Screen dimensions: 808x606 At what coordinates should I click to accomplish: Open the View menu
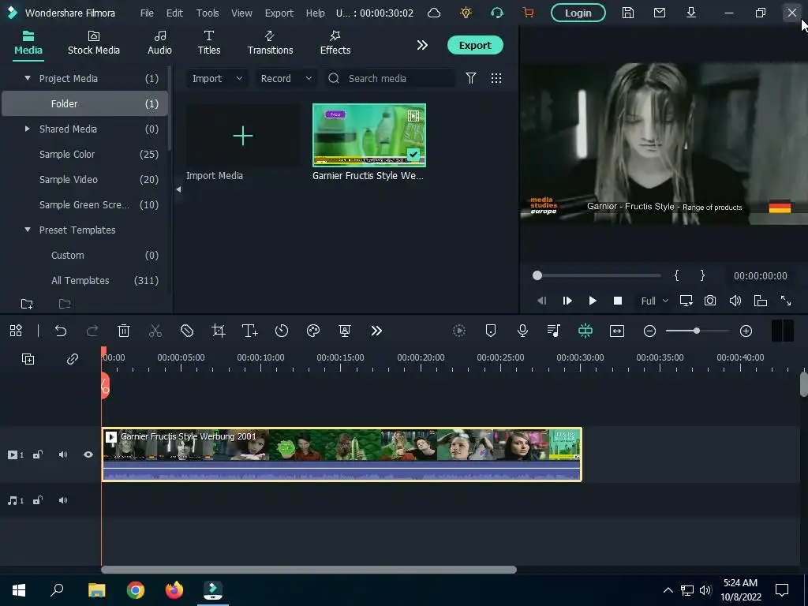click(241, 13)
